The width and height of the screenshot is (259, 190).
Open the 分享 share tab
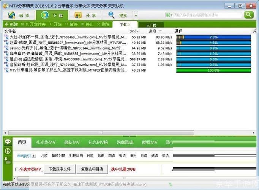click(85, 15)
